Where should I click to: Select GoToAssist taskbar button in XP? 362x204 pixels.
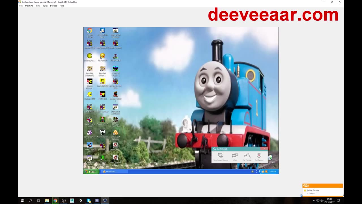115,171
